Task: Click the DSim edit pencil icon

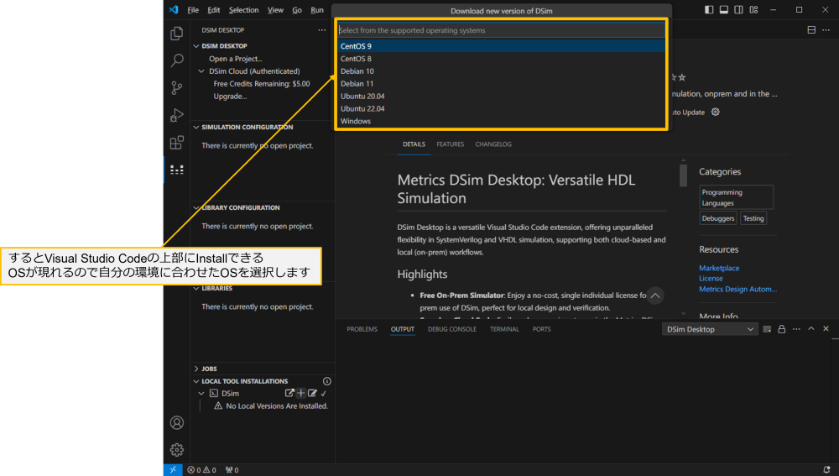Action: click(312, 393)
